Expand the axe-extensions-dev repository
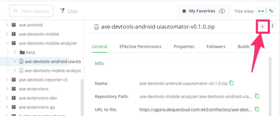 [x=7, y=98]
